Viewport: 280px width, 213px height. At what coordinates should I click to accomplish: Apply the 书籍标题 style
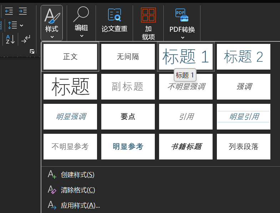point(186,147)
